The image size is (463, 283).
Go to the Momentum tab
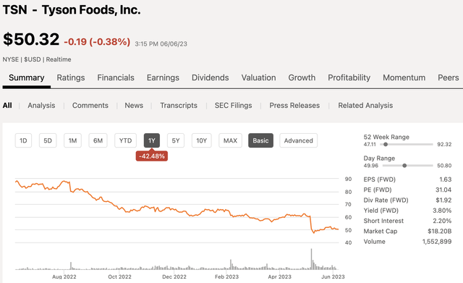point(404,77)
